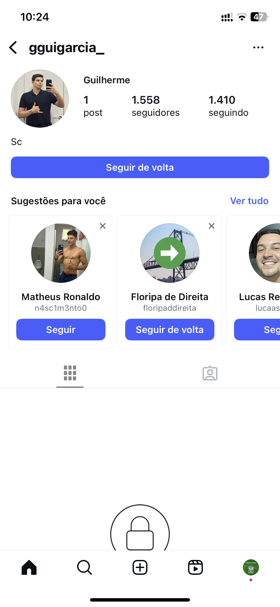Switch to the posts grid tab
This screenshot has width=280, height=607.
[70, 373]
